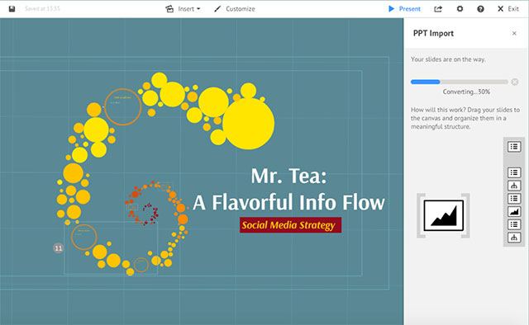The width and height of the screenshot is (529, 325).
Task: Click path step marker 11
Action: click(x=59, y=248)
